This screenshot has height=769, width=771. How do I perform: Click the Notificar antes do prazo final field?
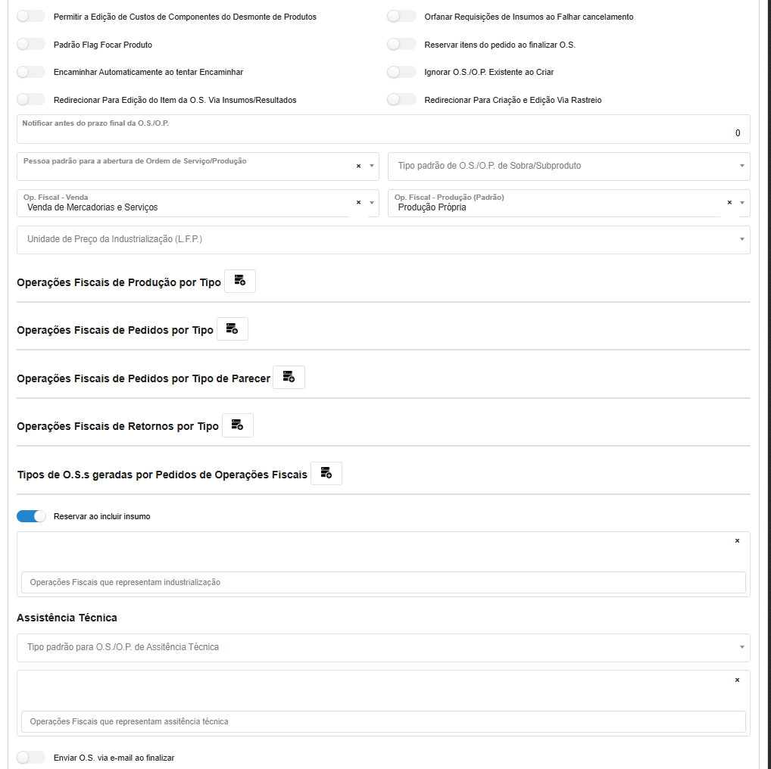pos(383,132)
